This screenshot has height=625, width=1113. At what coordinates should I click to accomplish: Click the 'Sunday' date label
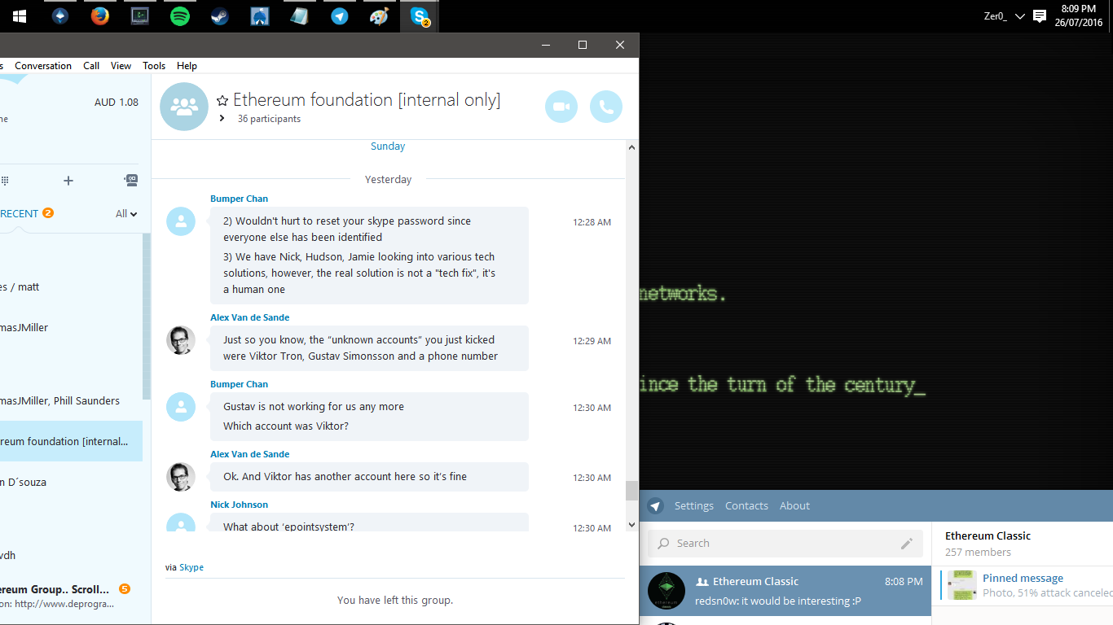pyautogui.click(x=388, y=146)
